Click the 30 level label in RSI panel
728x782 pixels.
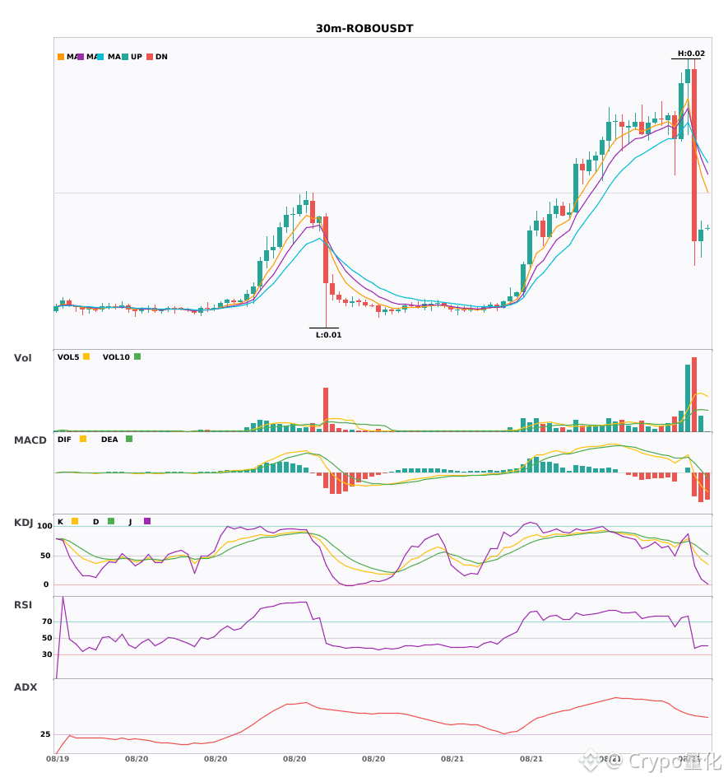coord(48,654)
